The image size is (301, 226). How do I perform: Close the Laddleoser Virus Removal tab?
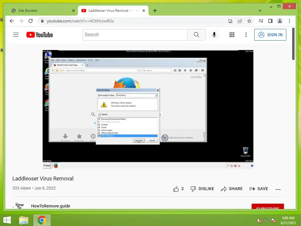point(143,11)
